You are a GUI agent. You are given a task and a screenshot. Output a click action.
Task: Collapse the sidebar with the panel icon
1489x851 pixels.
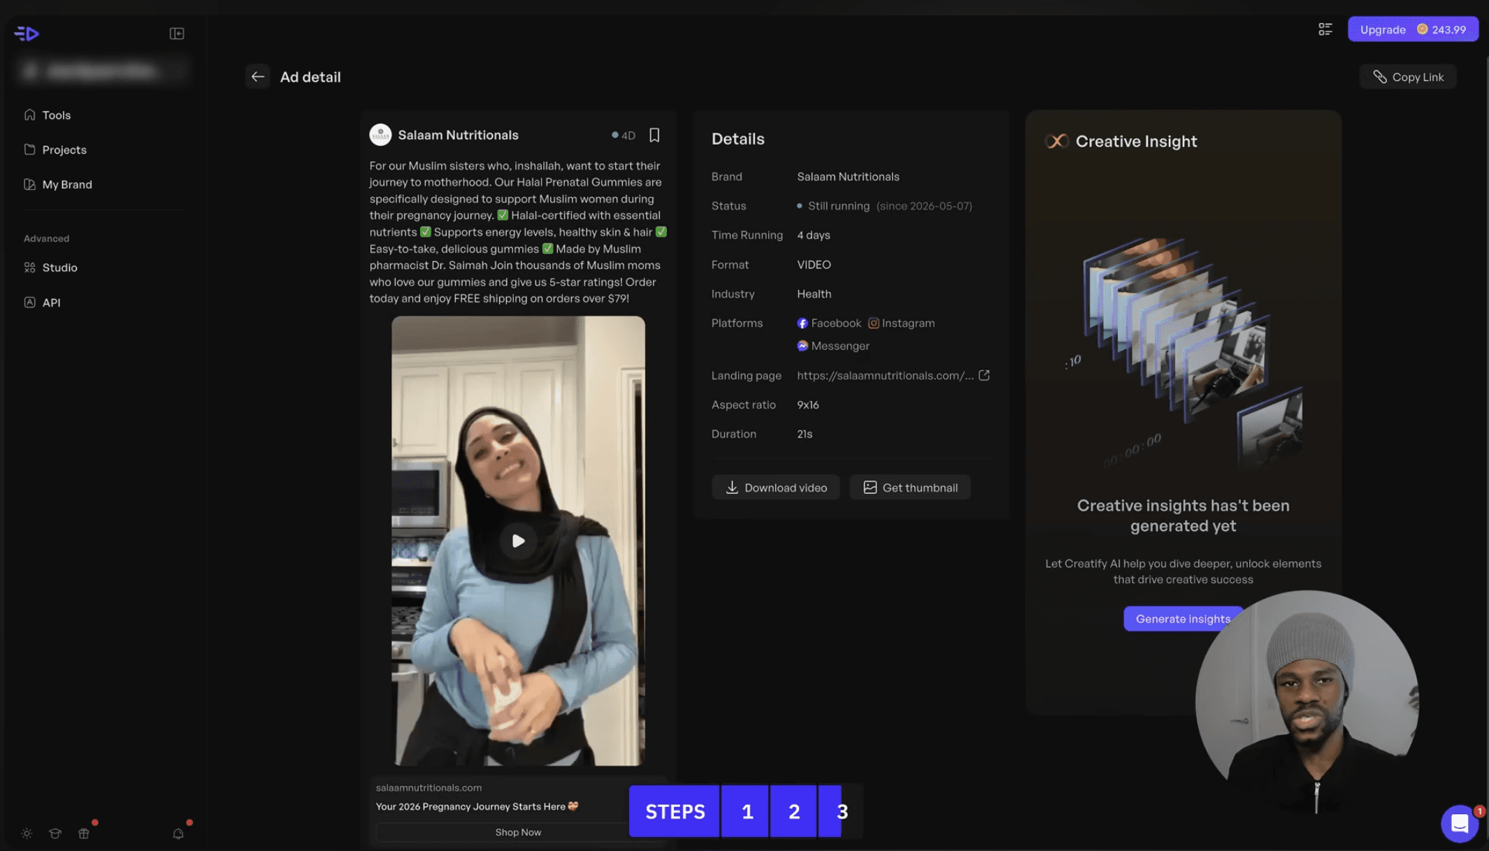(x=177, y=34)
